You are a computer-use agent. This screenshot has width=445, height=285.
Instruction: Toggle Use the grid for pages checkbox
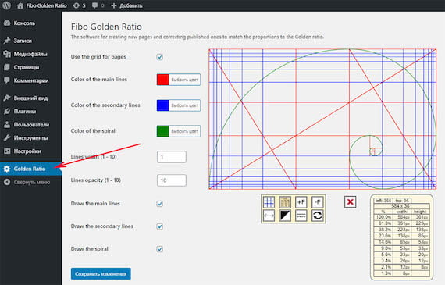pos(160,57)
